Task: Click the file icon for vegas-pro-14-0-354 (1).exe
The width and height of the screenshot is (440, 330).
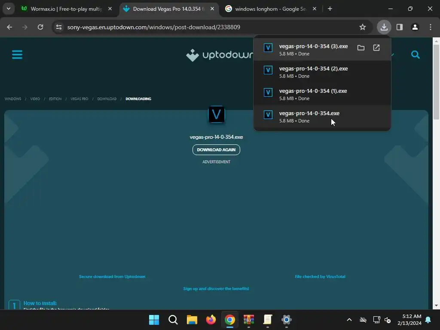Action: (268, 92)
